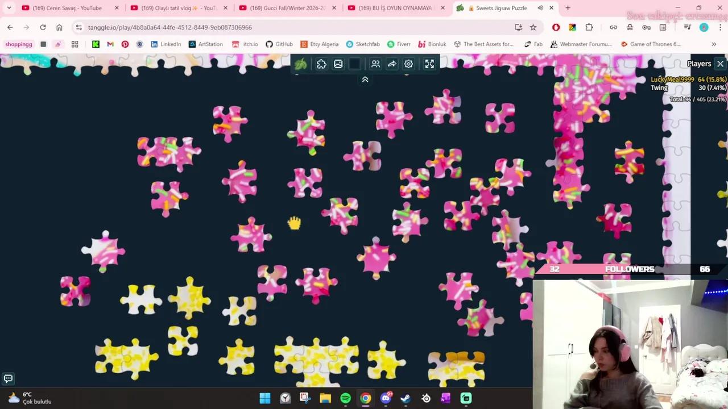
Task: Open the GitHub bookmark
Action: point(279,44)
